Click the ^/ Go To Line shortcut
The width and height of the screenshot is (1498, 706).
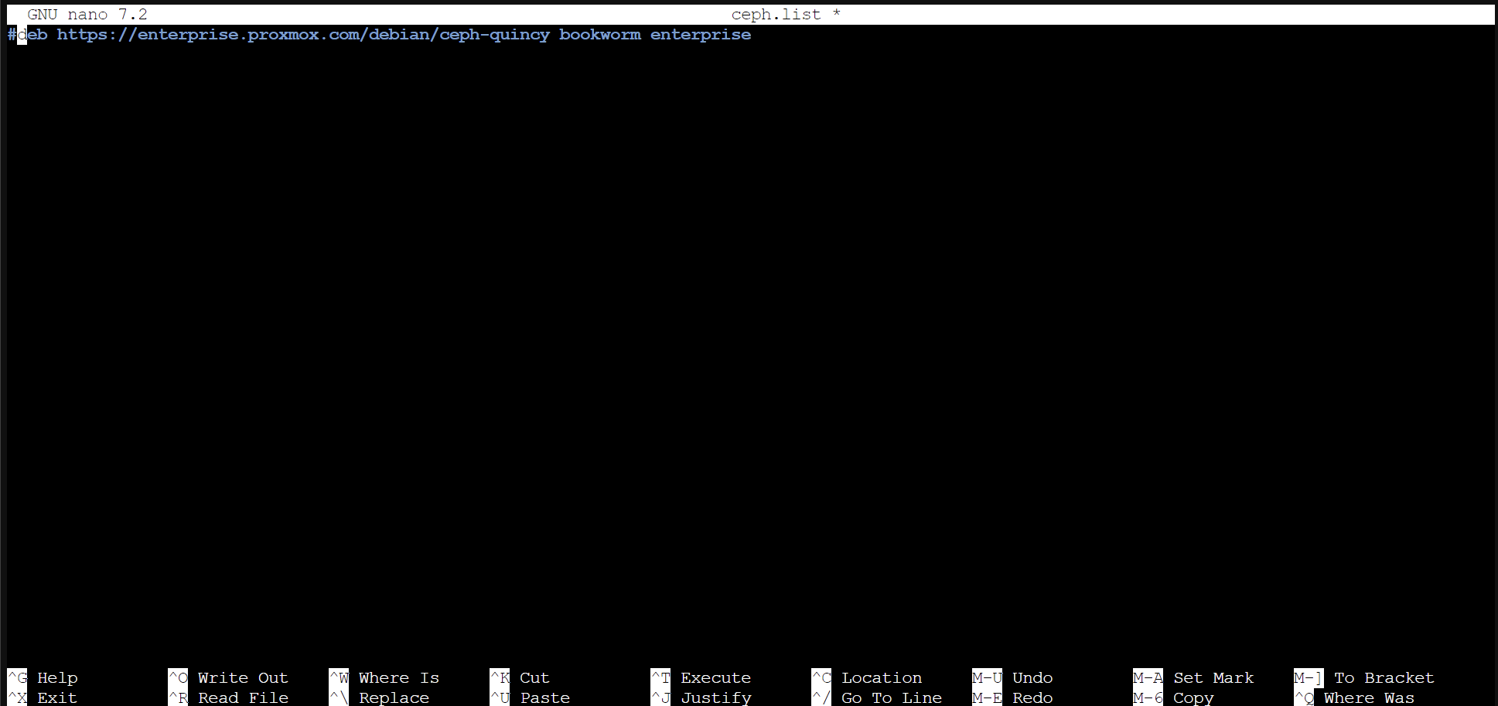click(877, 697)
